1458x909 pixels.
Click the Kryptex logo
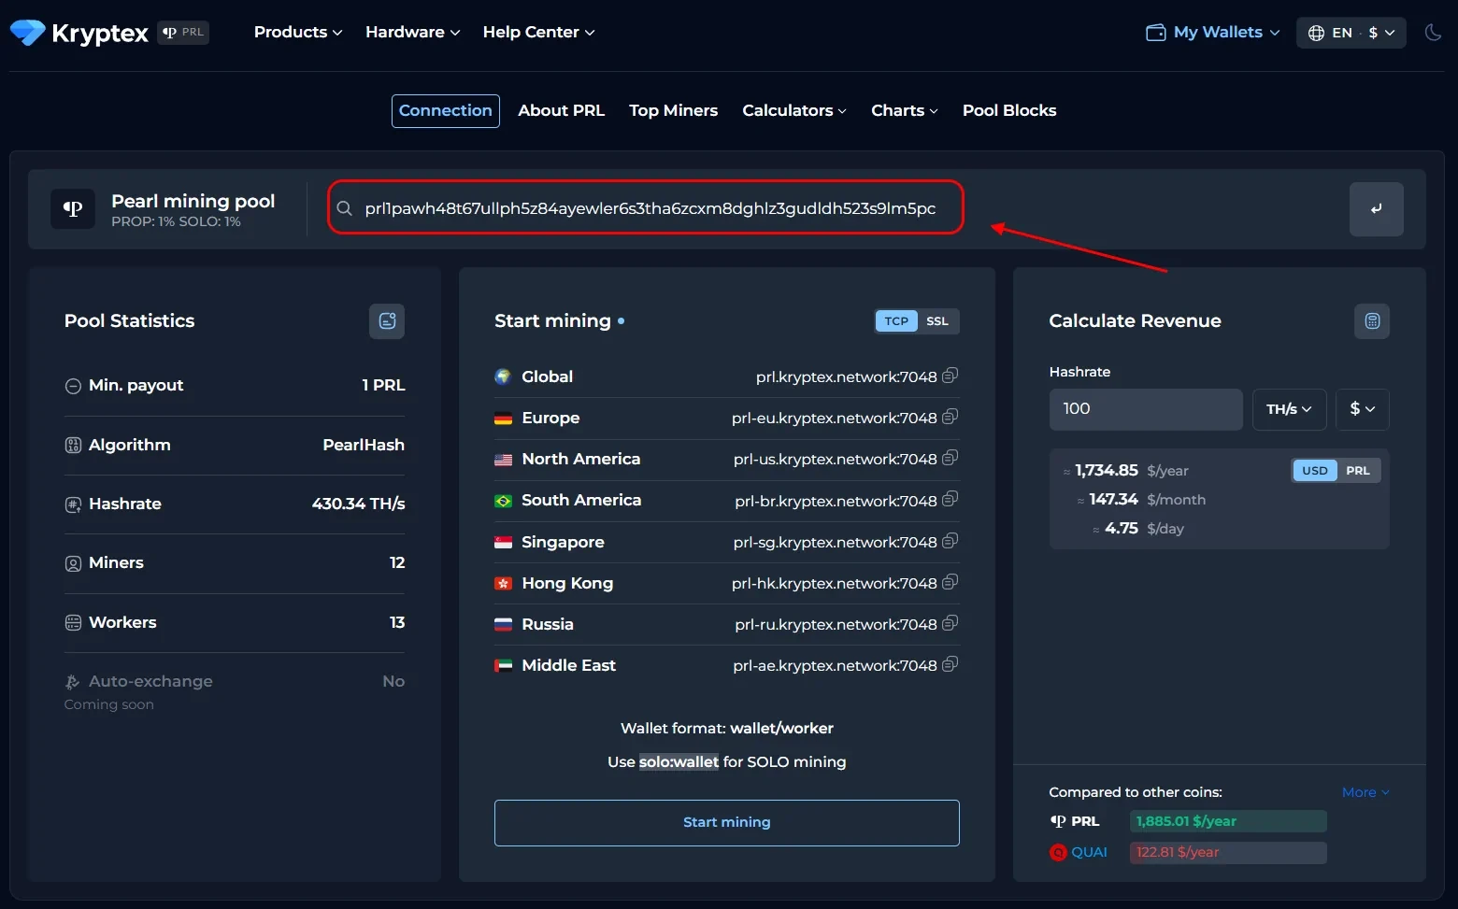pyautogui.click(x=79, y=33)
